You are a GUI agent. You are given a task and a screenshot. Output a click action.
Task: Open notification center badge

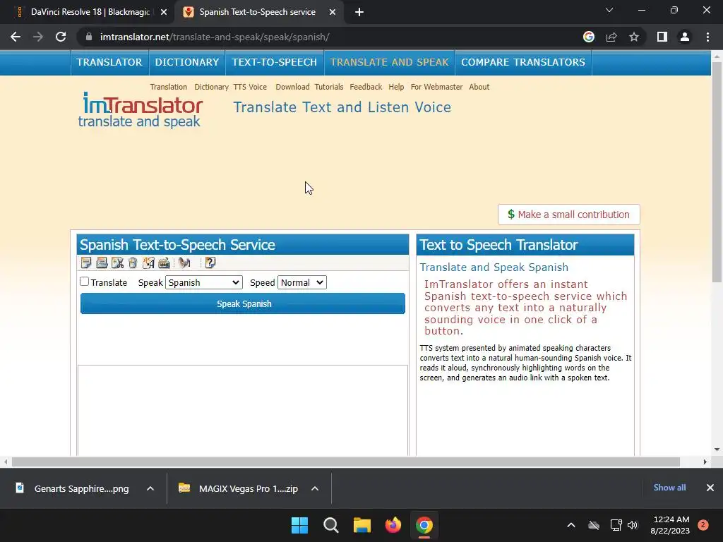coord(703,525)
